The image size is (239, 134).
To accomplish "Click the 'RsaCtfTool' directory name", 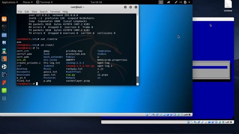I will pyautogui.click(x=73, y=72).
